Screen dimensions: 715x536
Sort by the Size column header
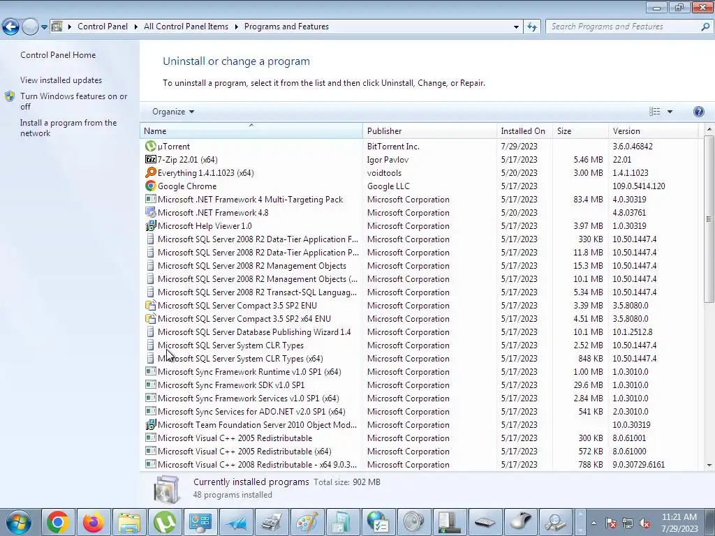[x=580, y=131]
